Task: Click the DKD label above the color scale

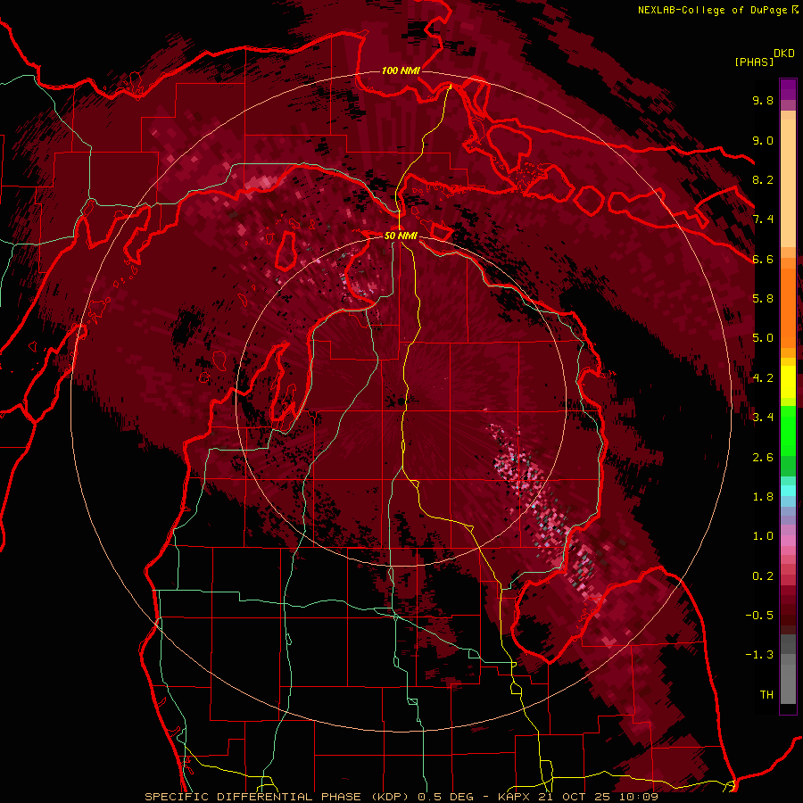Action: [784, 54]
